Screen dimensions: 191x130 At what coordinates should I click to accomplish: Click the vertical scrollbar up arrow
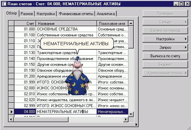[131, 23]
